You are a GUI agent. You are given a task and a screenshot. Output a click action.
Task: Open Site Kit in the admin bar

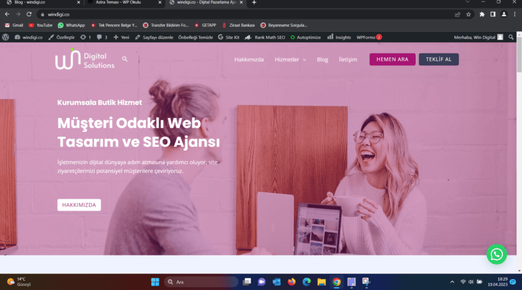(229, 37)
